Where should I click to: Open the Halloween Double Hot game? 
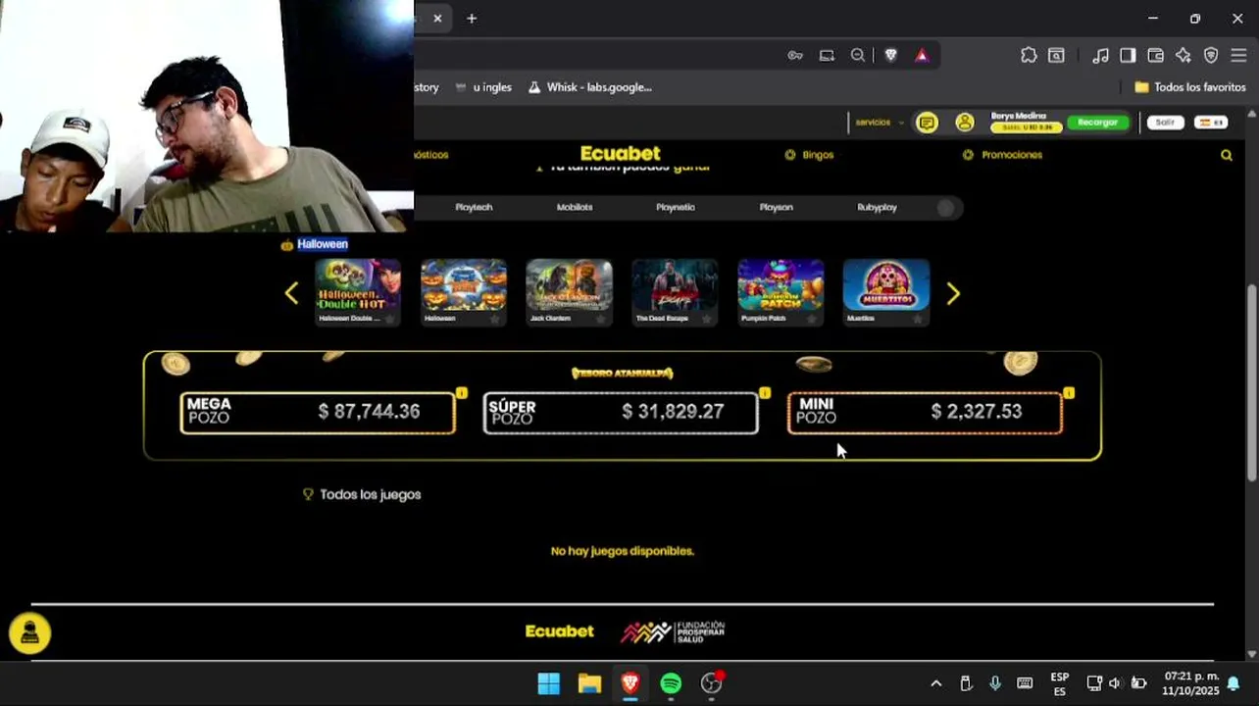click(358, 285)
